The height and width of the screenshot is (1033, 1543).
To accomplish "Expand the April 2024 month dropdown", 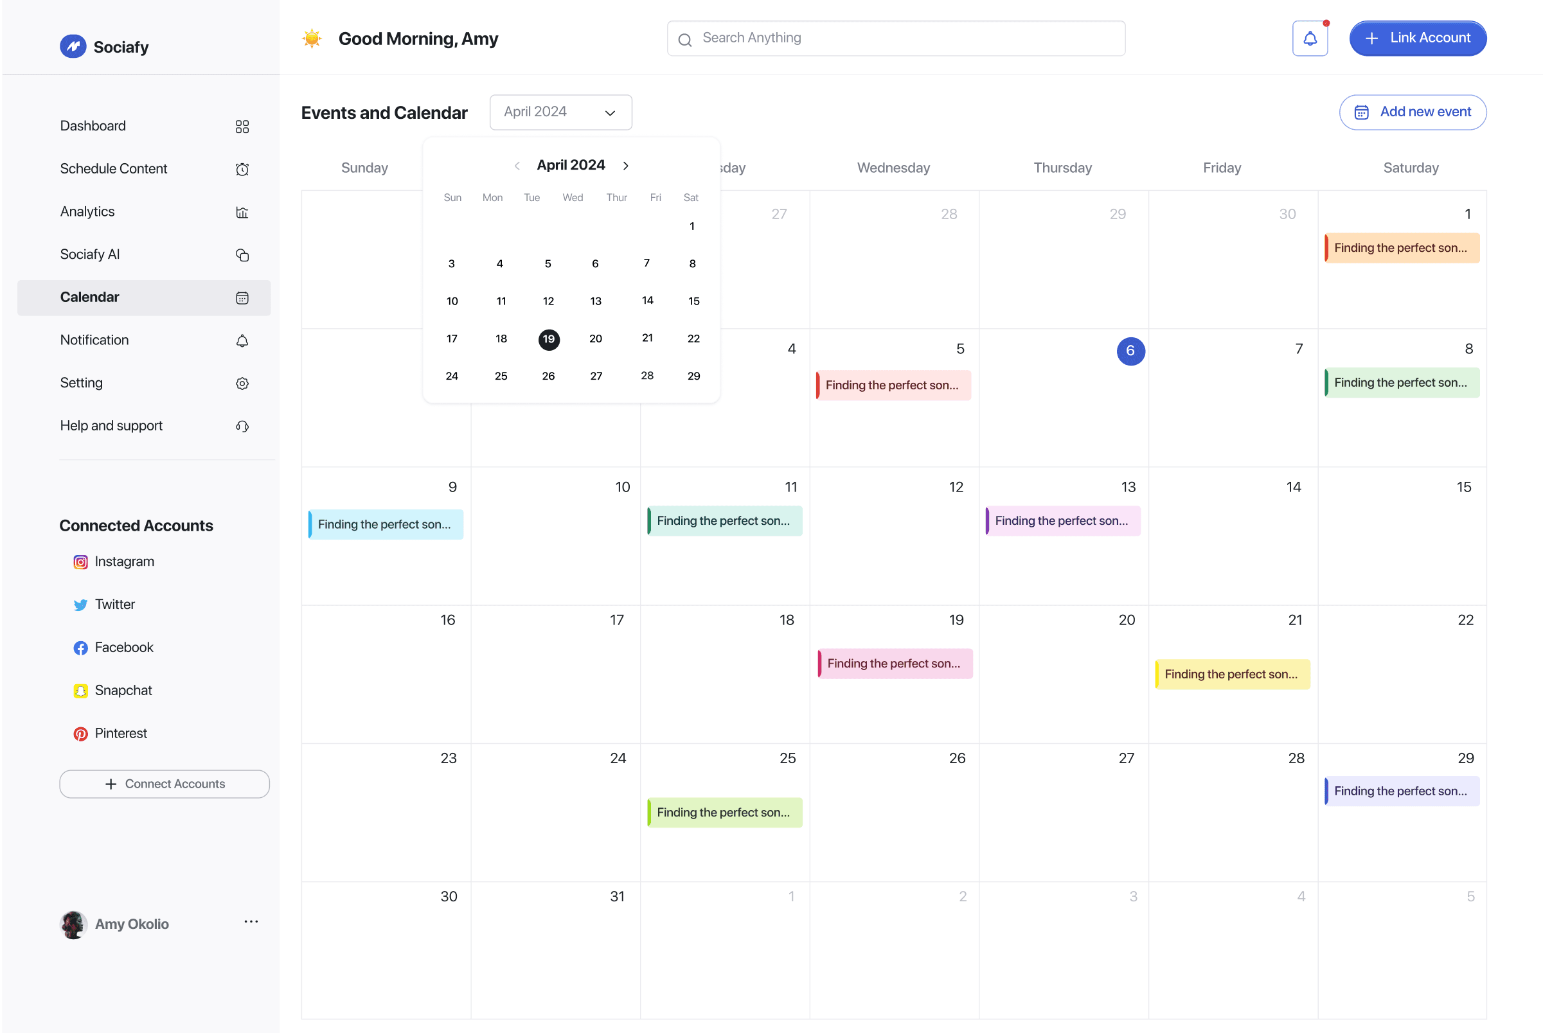I will (x=560, y=112).
